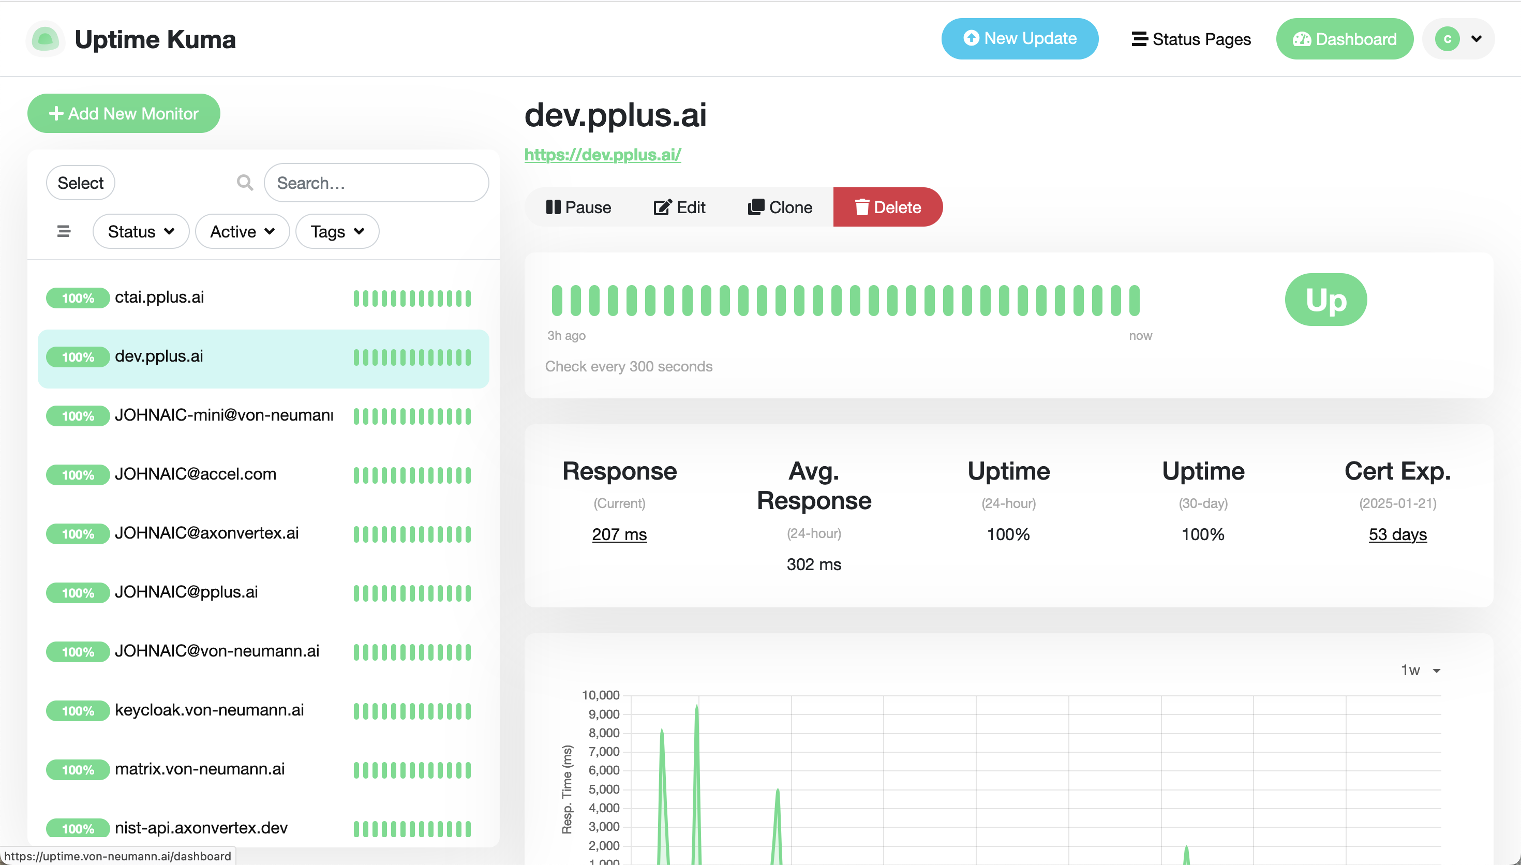Open the 1w chart range dropdown
Screen dimensions: 1521x865
1420,670
